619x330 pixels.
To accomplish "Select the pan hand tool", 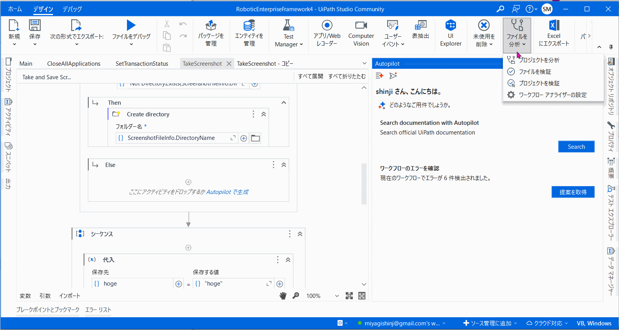I will point(283,296).
